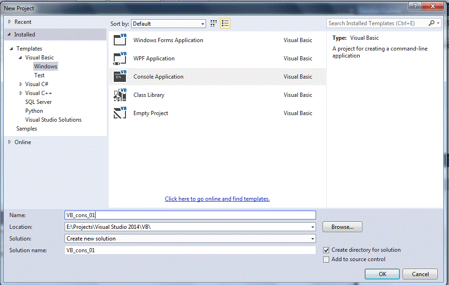Switch to small icons grid view
This screenshot has height=285, width=449.
coord(213,23)
